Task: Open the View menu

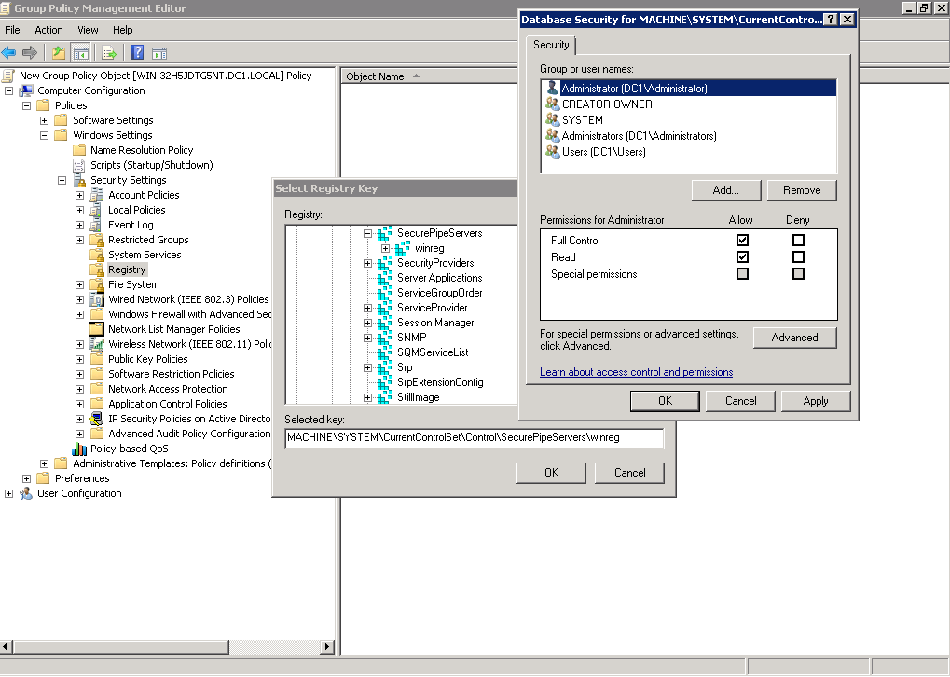Action: pos(88,30)
